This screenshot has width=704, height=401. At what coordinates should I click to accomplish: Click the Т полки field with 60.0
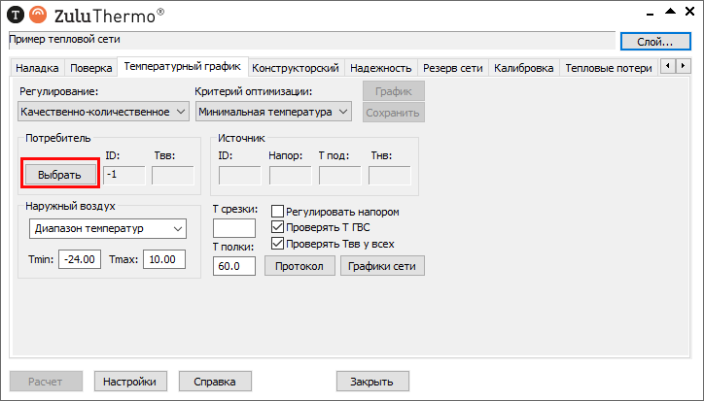[x=234, y=266]
